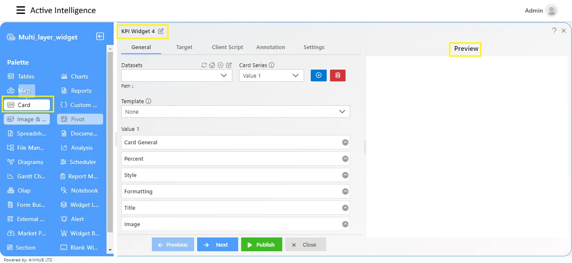Add a card series with blue plus button
This screenshot has height=263, width=572.
click(318, 76)
